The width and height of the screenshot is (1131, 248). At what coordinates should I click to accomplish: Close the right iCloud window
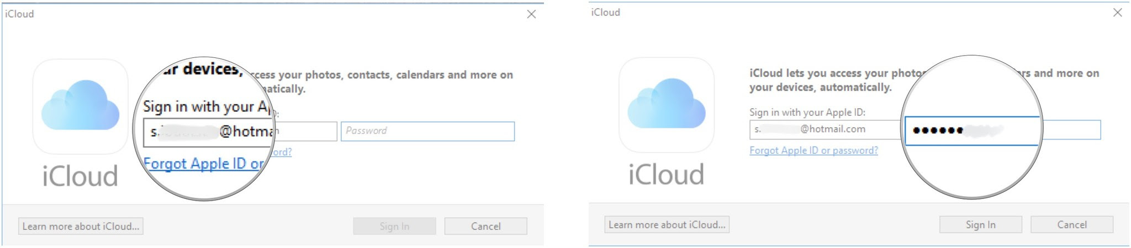[1117, 12]
